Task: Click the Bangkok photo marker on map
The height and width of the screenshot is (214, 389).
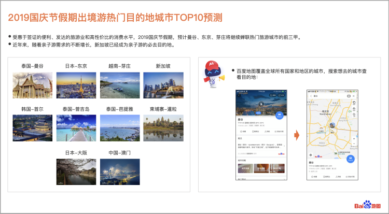Action: [x=331, y=124]
